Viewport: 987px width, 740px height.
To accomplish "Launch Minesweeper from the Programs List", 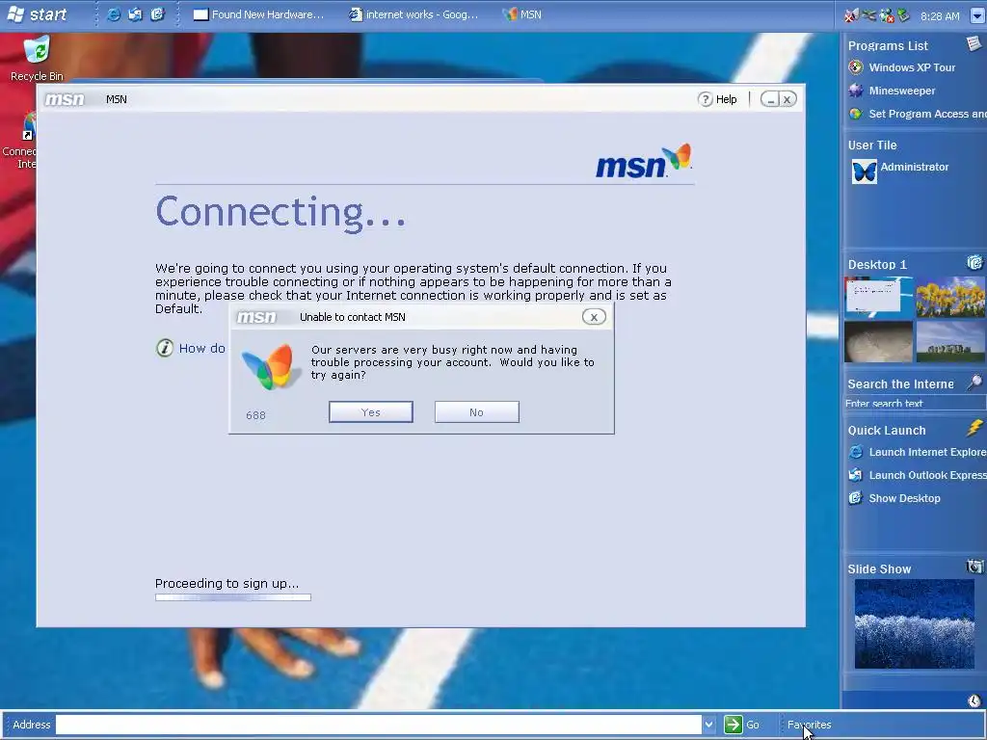I will tap(902, 91).
